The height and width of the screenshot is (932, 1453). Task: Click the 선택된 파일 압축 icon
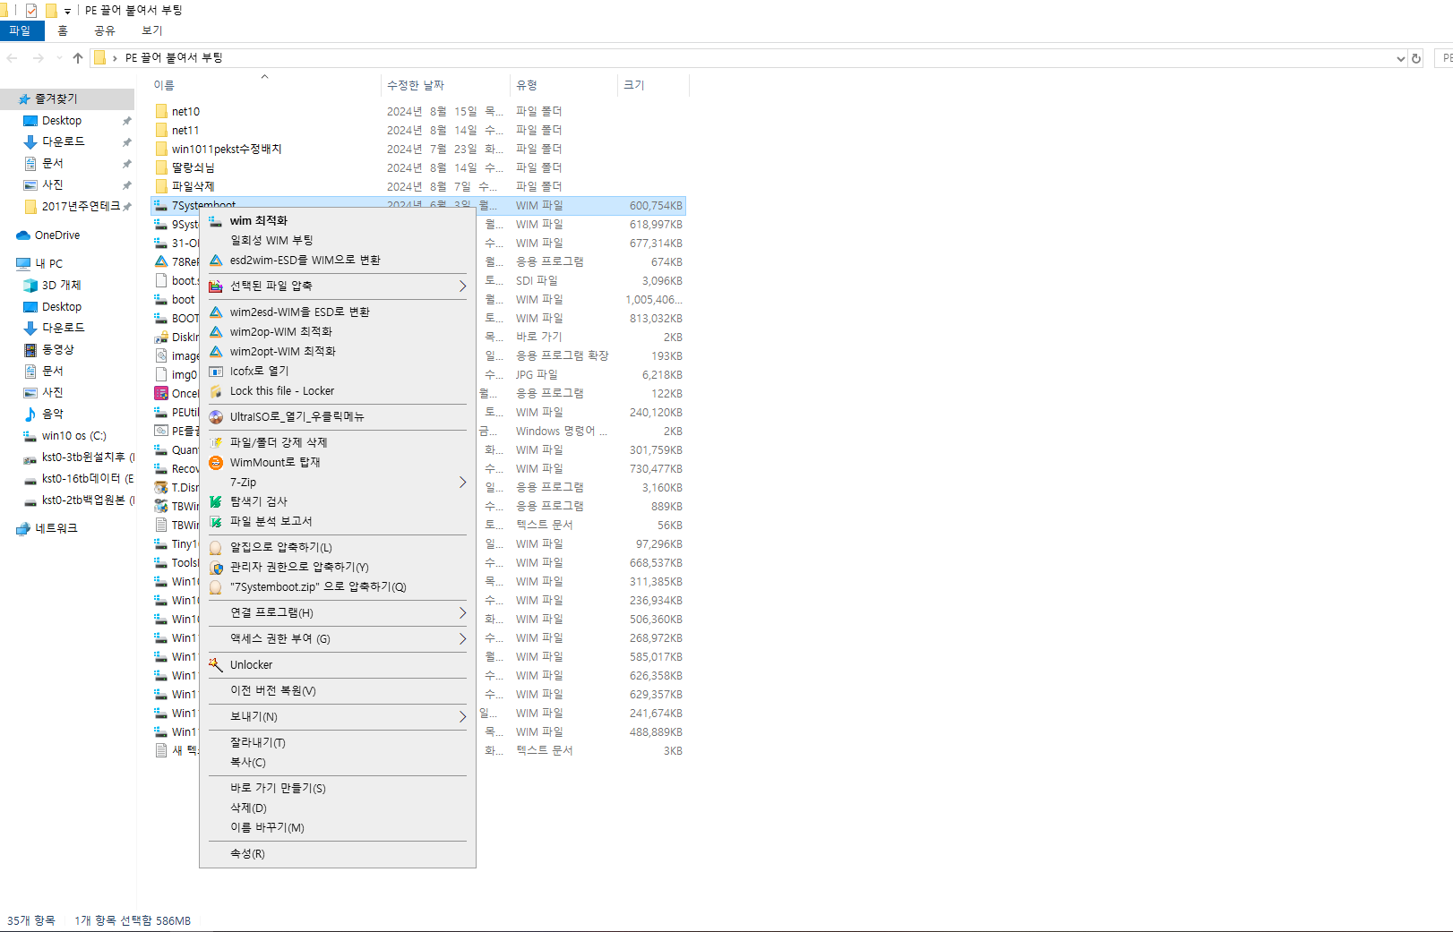click(x=216, y=286)
